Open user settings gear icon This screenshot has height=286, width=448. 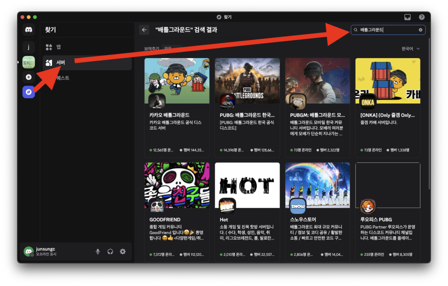(x=122, y=252)
